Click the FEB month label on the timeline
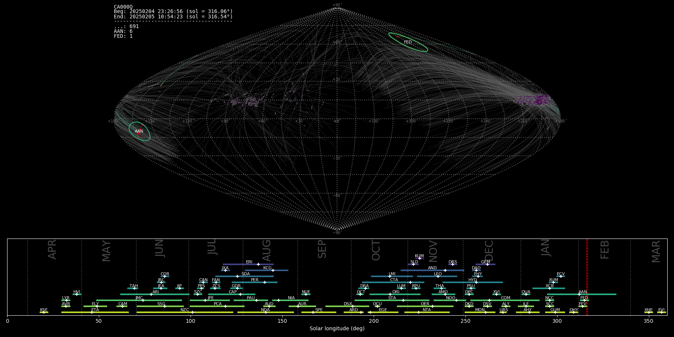This screenshot has width=674, height=337. coord(604,250)
